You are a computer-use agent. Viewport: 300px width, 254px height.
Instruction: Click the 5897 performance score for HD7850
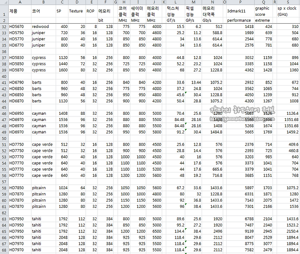(240, 188)
